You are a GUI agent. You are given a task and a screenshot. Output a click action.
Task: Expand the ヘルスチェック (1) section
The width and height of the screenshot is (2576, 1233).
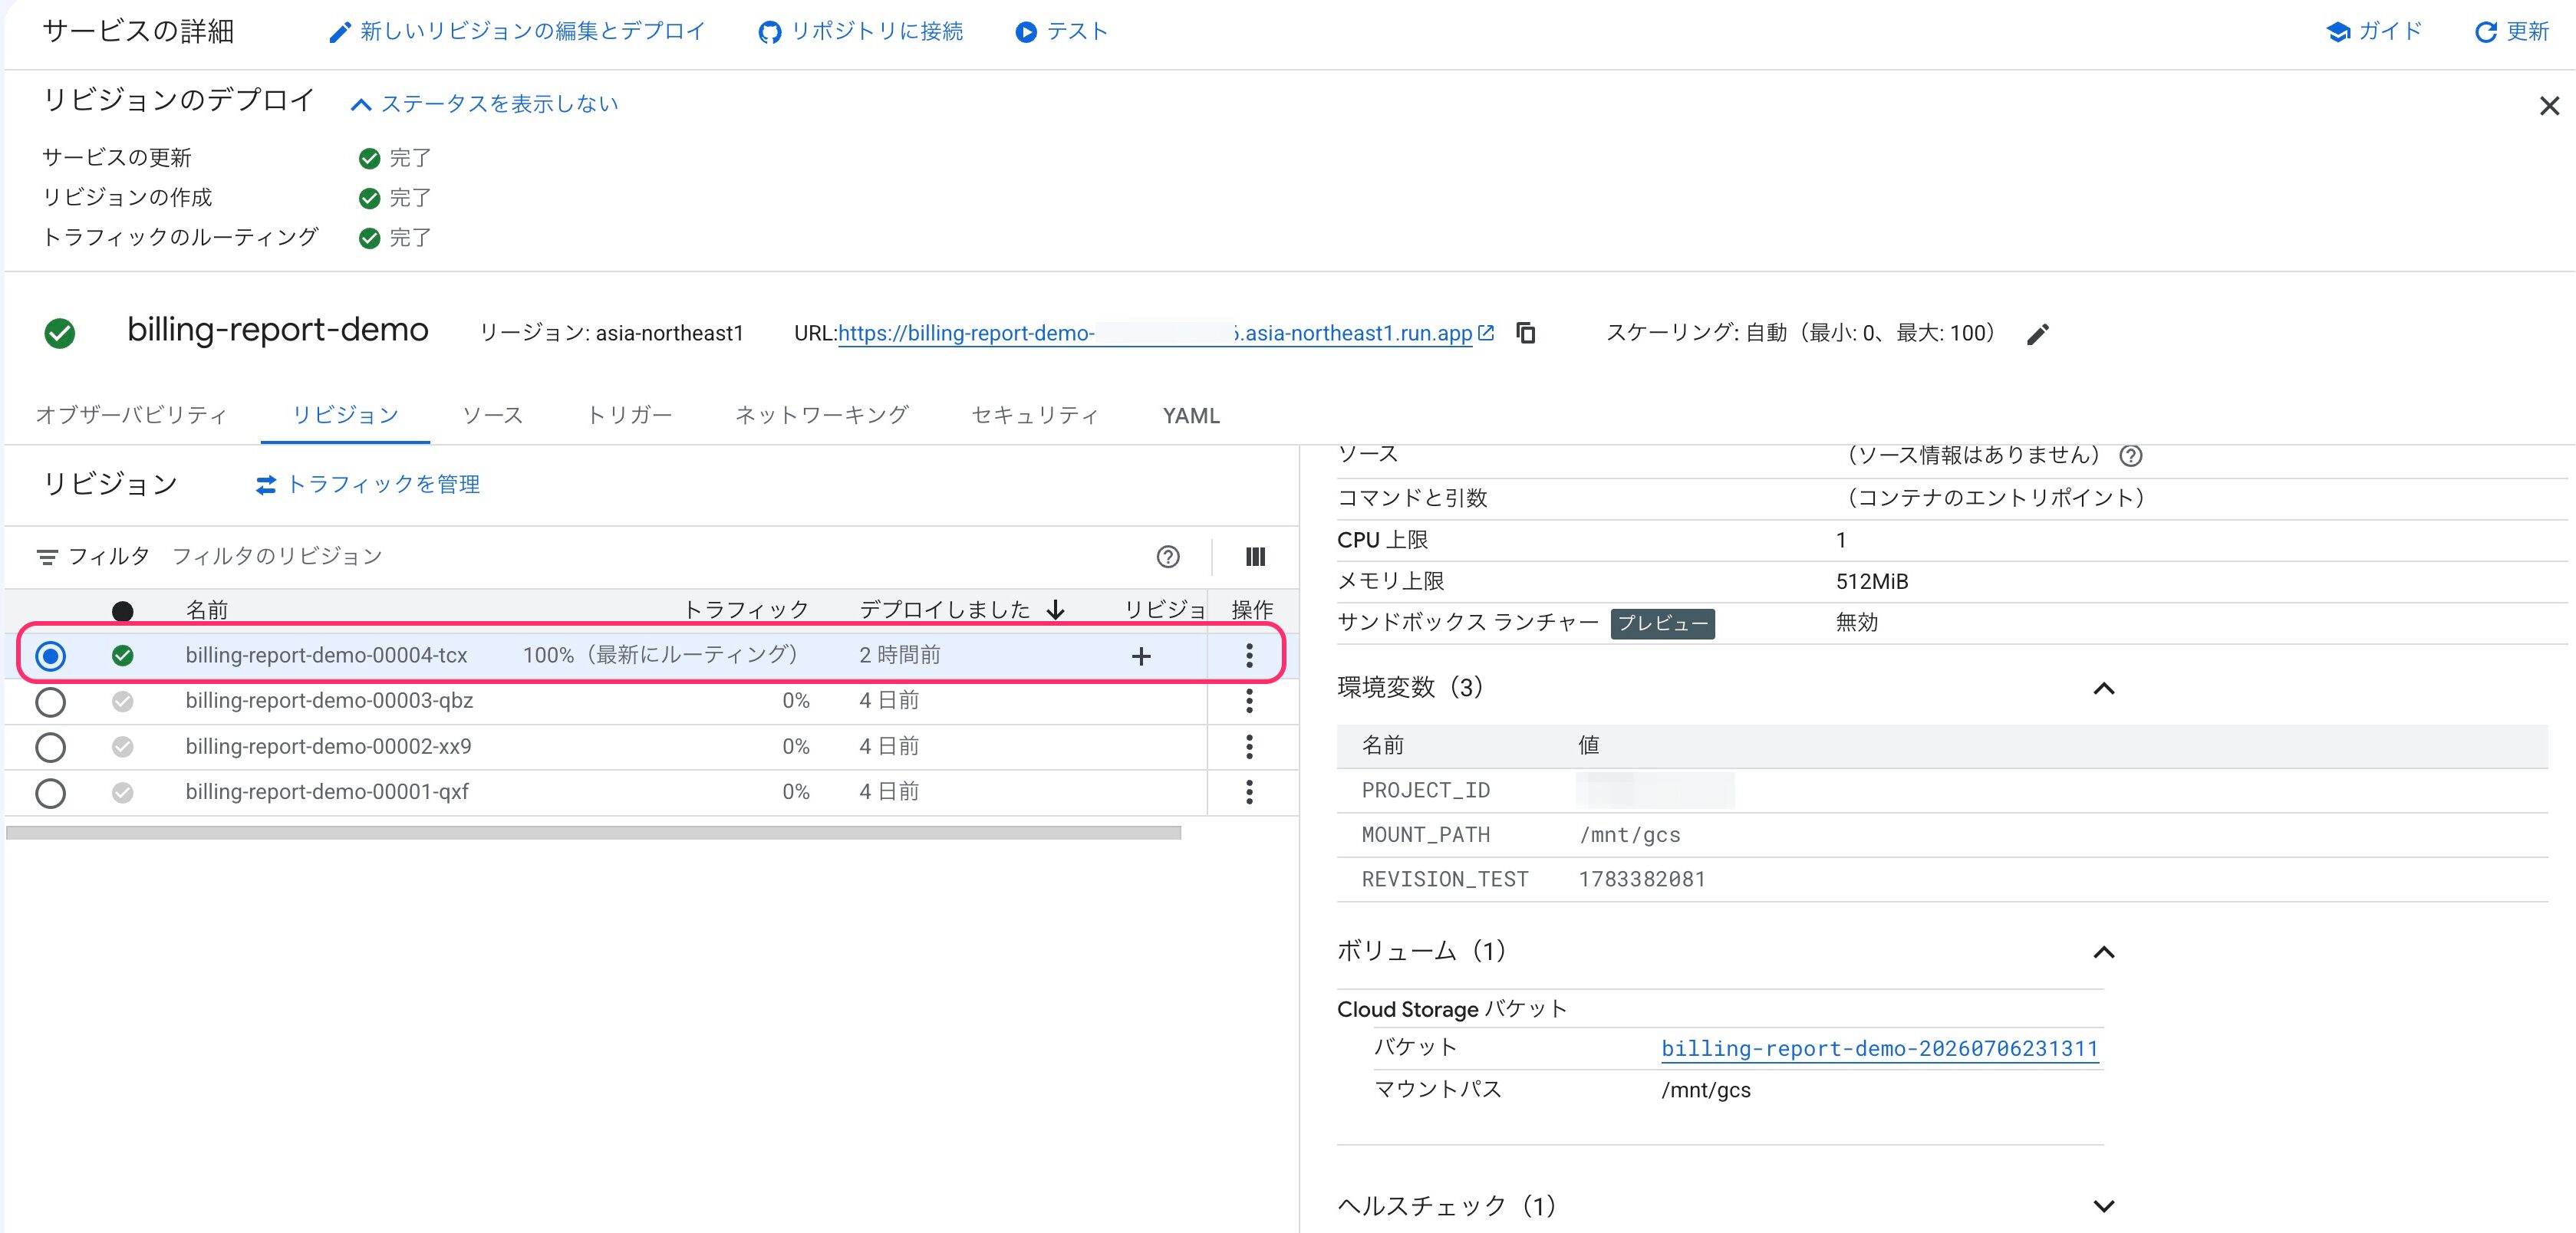[x=2104, y=1206]
